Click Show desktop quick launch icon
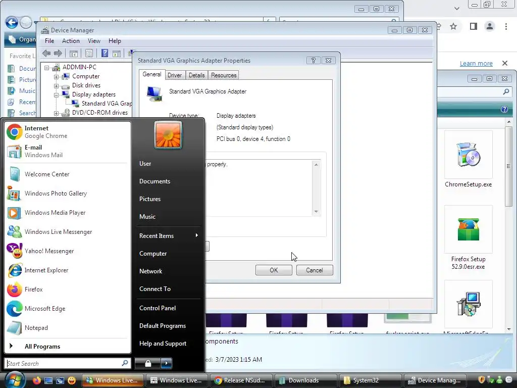517x388 pixels. click(48, 380)
